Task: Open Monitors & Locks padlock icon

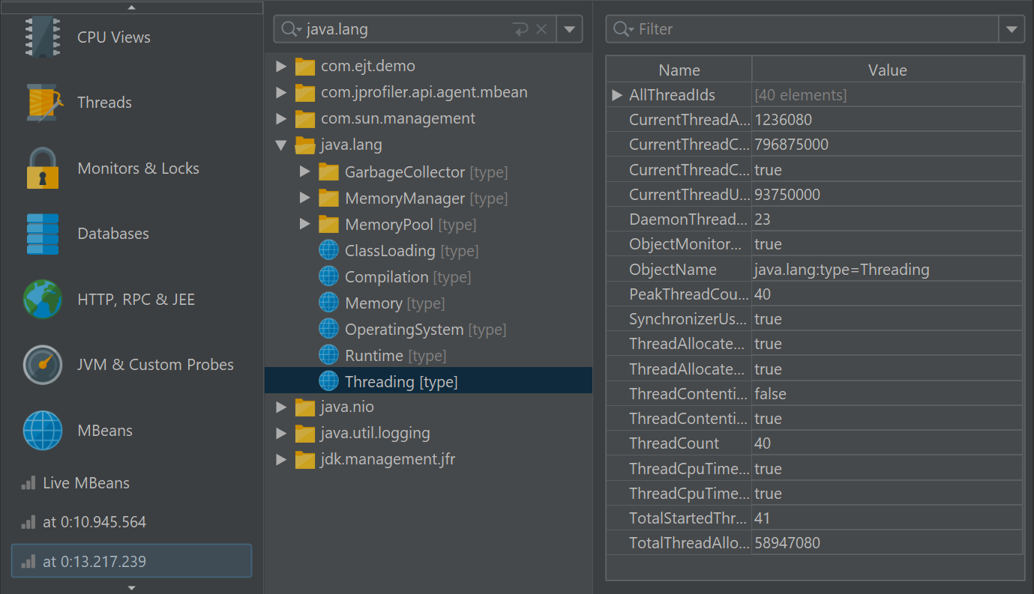Action: tap(42, 168)
